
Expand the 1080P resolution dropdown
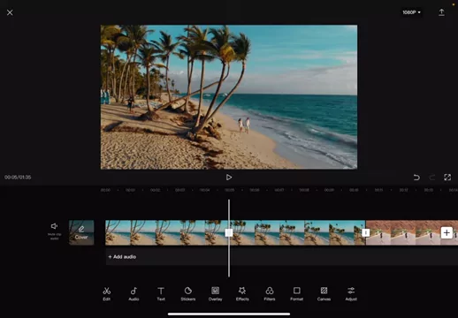[411, 12]
